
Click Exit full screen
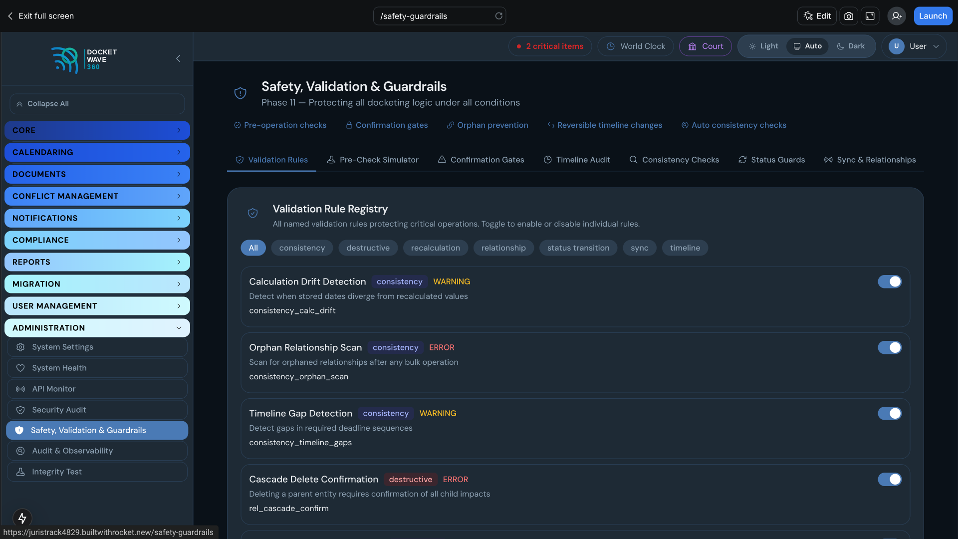41,16
